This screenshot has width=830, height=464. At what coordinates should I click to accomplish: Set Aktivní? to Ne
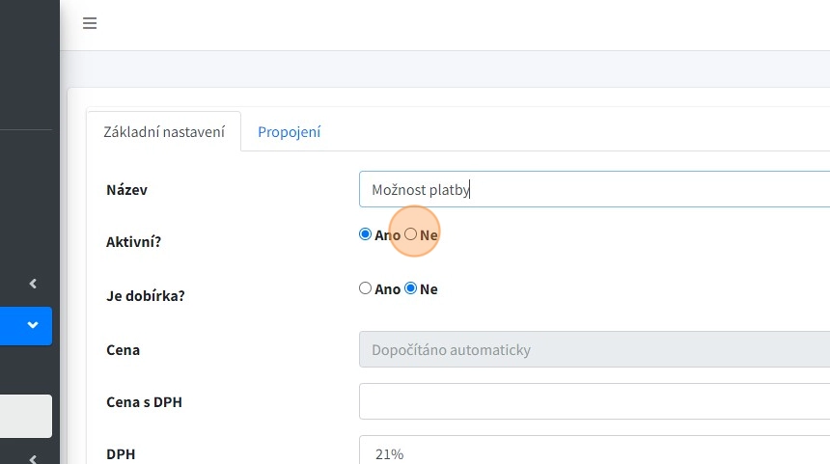[x=411, y=234]
